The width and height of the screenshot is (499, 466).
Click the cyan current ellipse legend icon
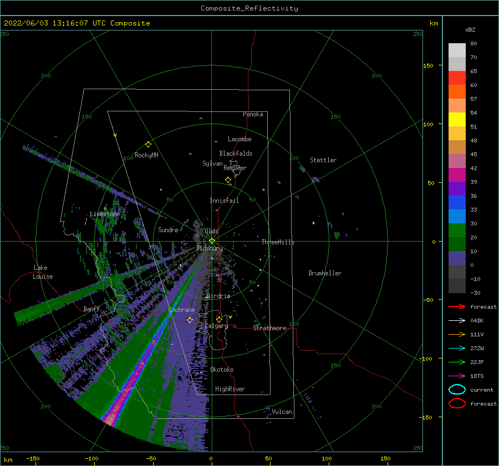(457, 390)
